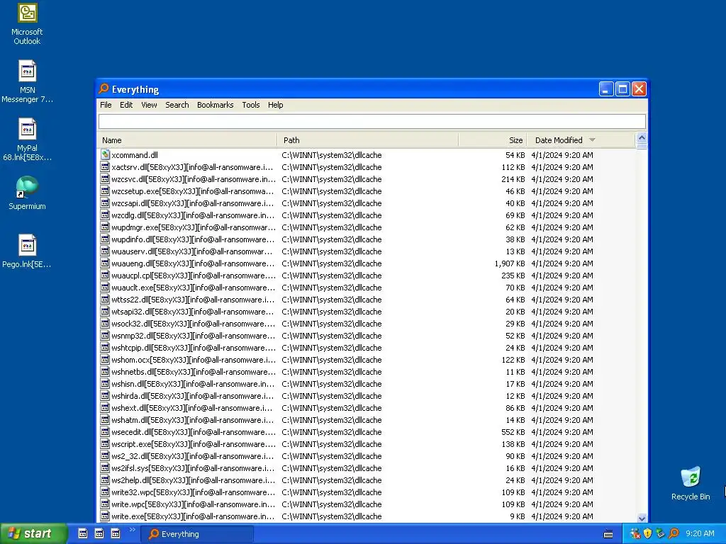Select the wupdmgr.exe file row
The width and height of the screenshot is (726, 544).
click(367, 227)
